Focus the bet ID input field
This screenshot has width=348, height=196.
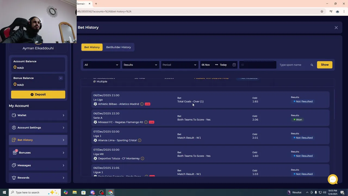[x=257, y=65]
